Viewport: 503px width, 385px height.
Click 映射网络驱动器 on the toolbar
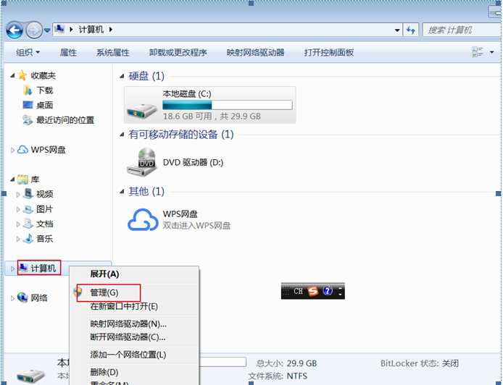(x=255, y=52)
